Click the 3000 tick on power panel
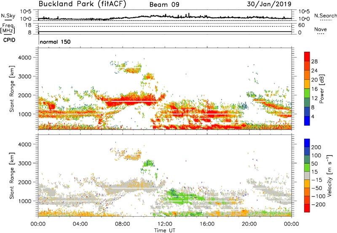337x233 pixels. point(25,77)
